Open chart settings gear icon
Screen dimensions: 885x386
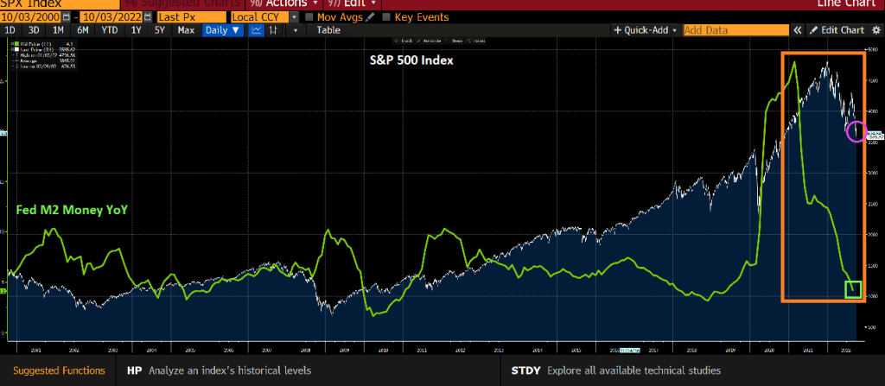(x=876, y=30)
